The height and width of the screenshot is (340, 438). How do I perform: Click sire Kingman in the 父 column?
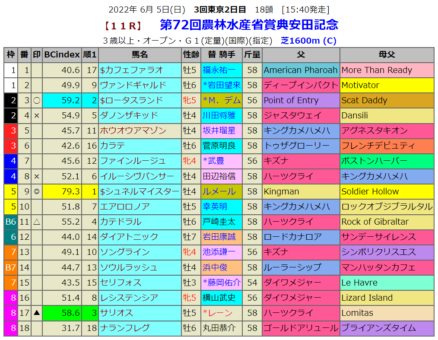281,191
